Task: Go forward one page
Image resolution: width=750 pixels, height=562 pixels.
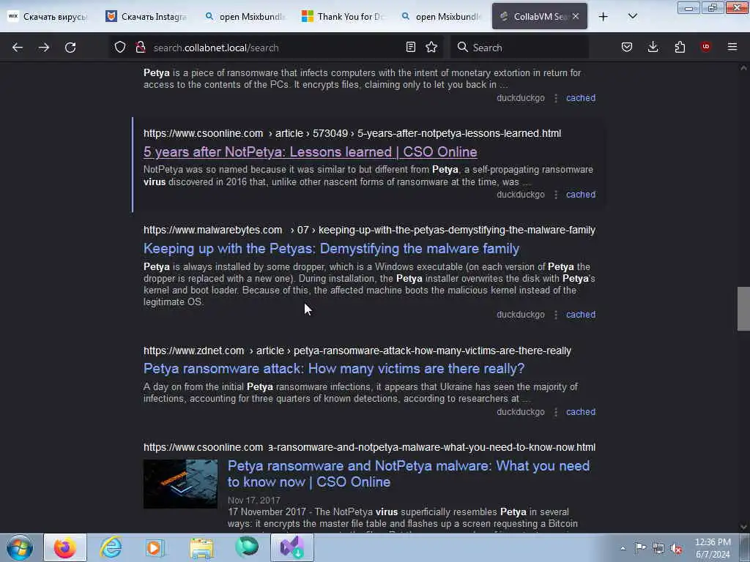Action: click(x=44, y=48)
